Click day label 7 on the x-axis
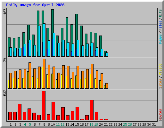This screenshot has width=164, height=128. click(x=39, y=124)
